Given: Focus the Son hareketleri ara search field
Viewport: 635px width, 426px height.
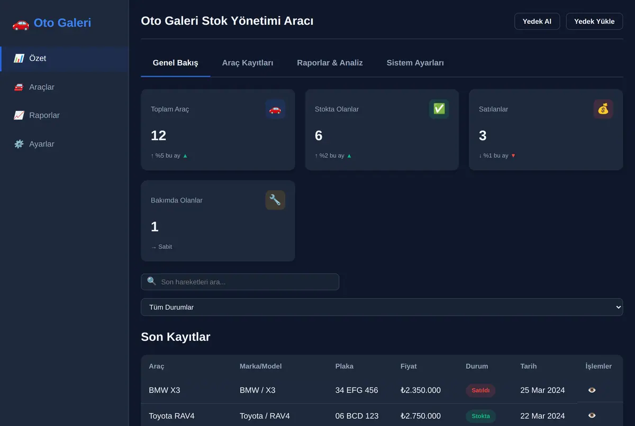Looking at the screenshot, I should pyautogui.click(x=240, y=282).
